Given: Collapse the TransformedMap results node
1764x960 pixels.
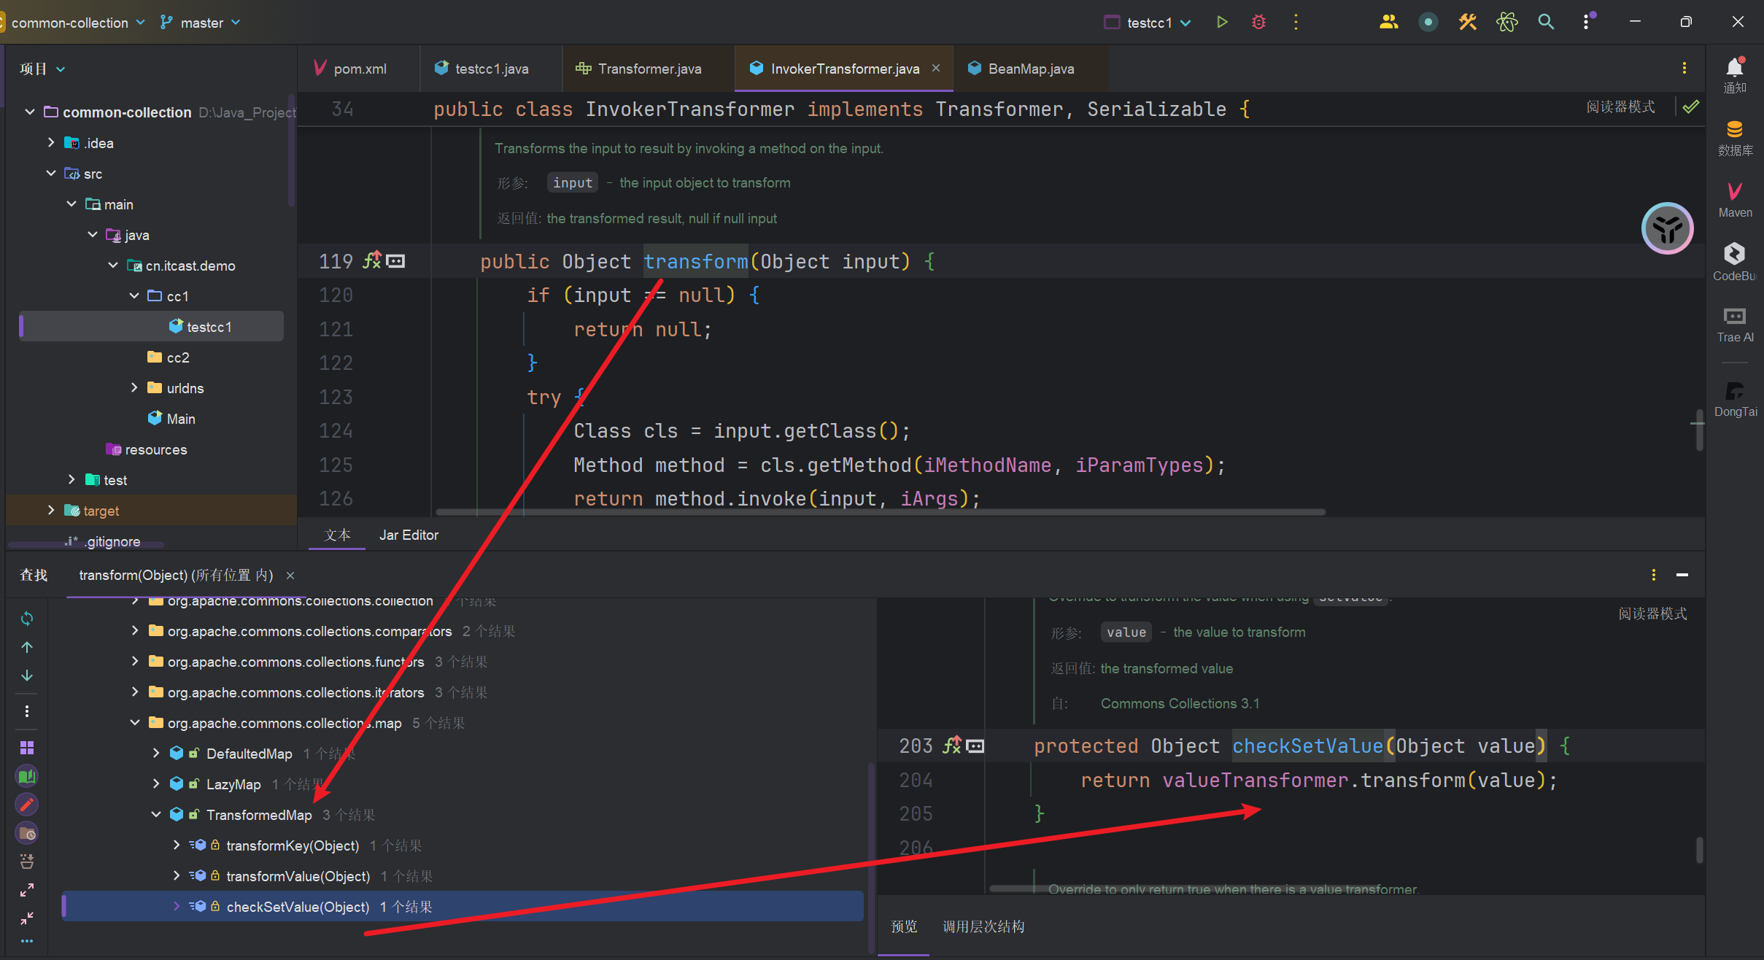Looking at the screenshot, I should coord(156,815).
